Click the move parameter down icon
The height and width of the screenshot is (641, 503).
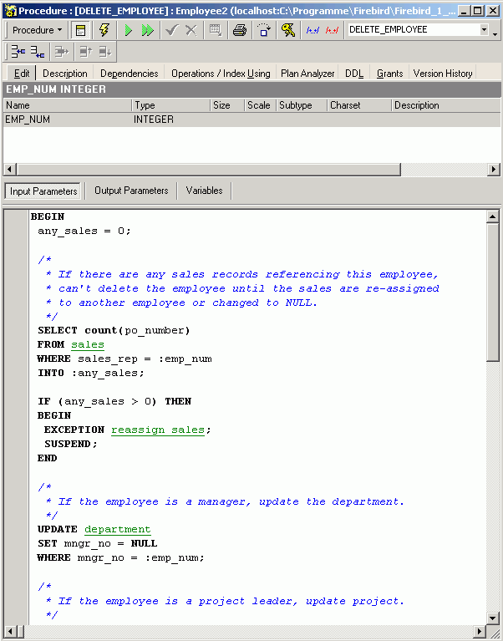click(105, 52)
